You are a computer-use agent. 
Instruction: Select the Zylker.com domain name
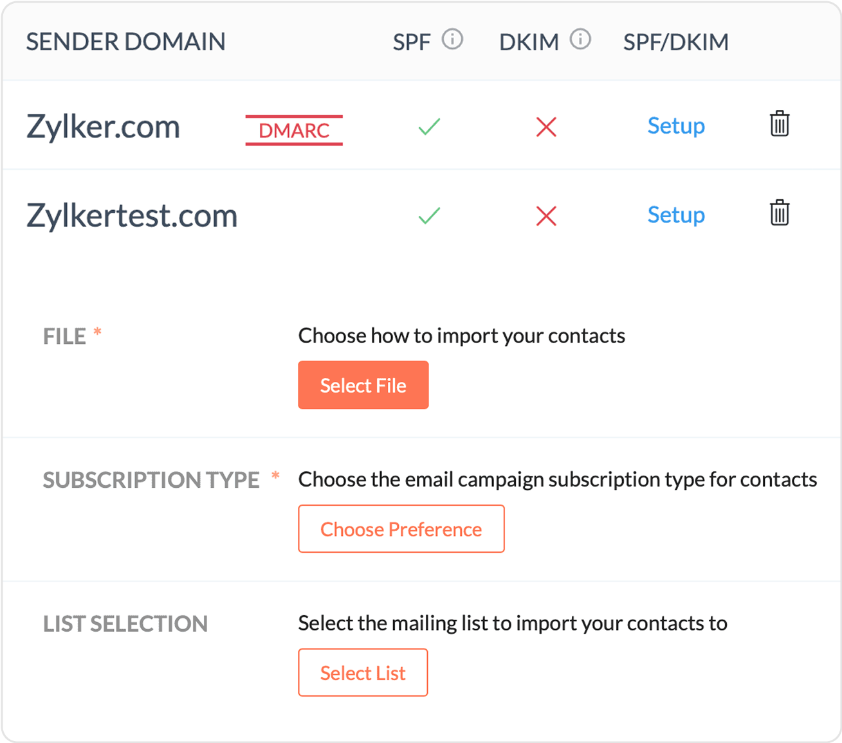(x=103, y=127)
